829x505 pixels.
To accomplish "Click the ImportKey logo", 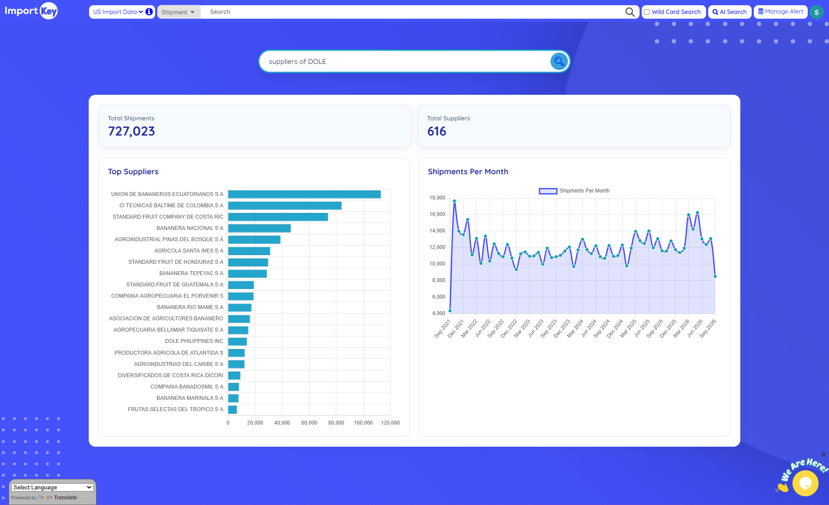I will 31,11.
